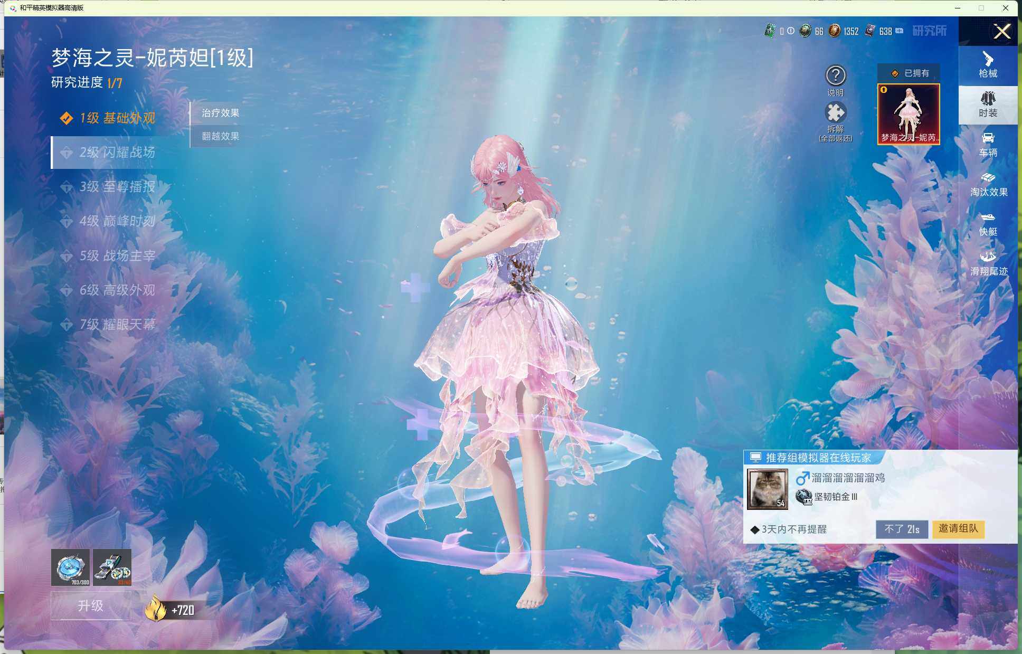
Task: Close the lab with the gold X
Action: (x=1001, y=32)
